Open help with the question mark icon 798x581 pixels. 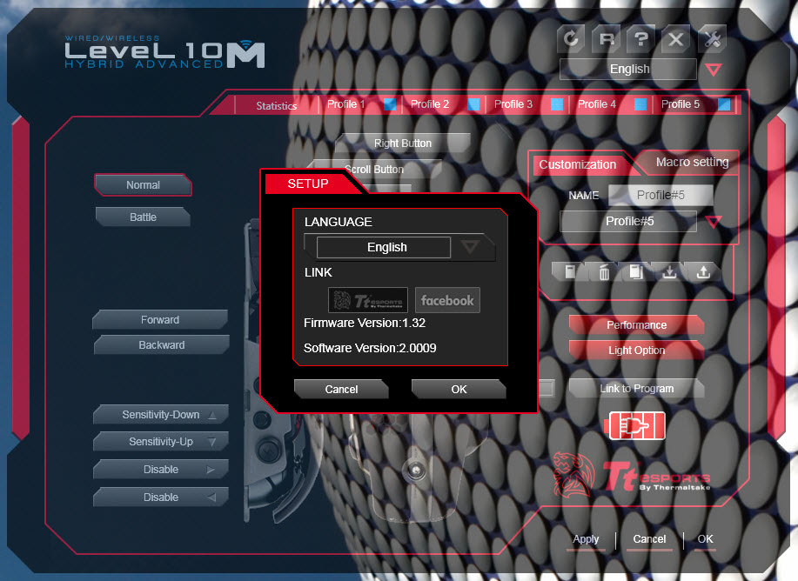640,39
